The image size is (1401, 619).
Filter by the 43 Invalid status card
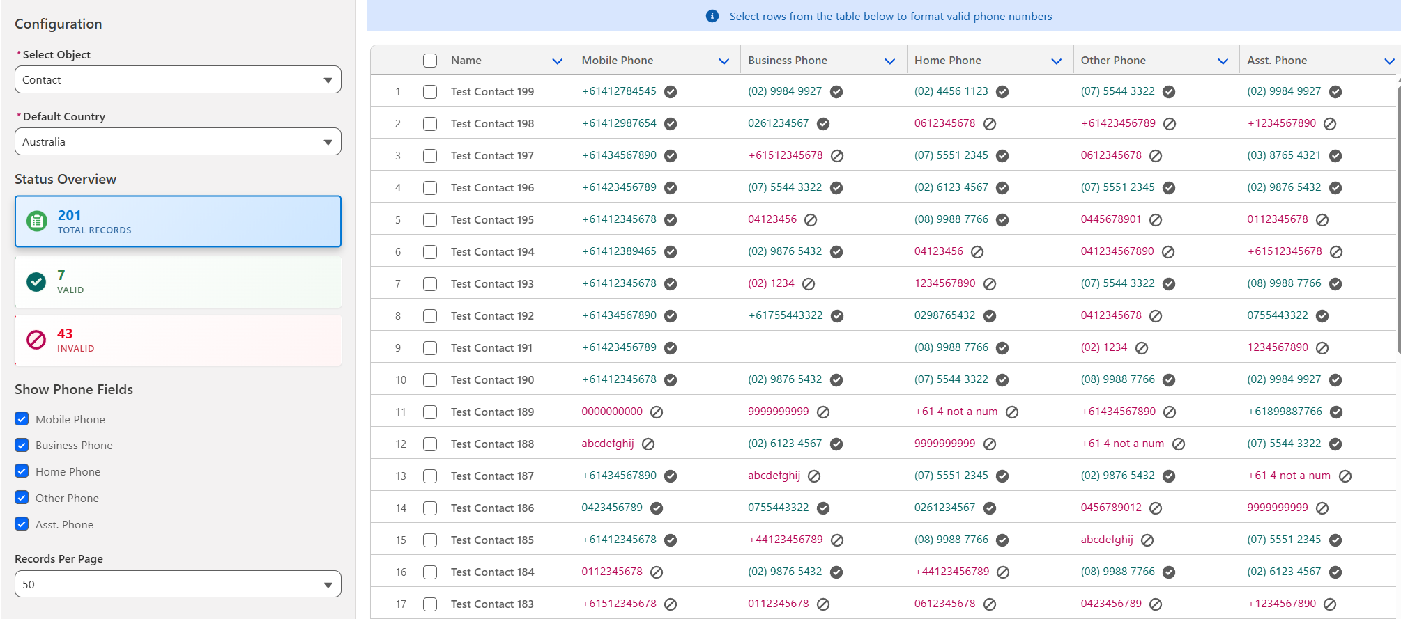[x=178, y=340]
